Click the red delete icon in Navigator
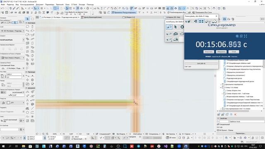The image size is (265, 149). 235,115
